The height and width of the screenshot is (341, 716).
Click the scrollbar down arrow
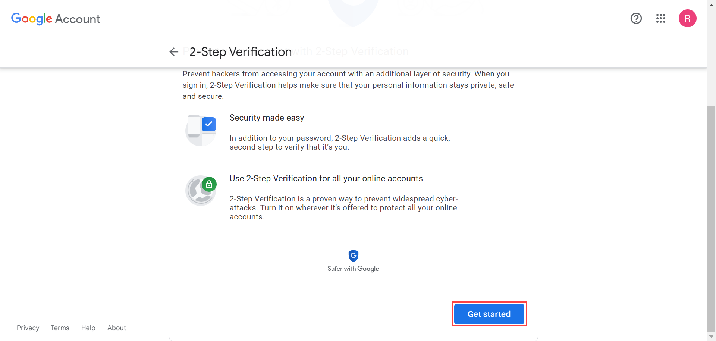point(711,336)
